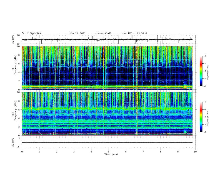
Task: Click the '5' tick on ch.3 axis
Action: click(19, 138)
